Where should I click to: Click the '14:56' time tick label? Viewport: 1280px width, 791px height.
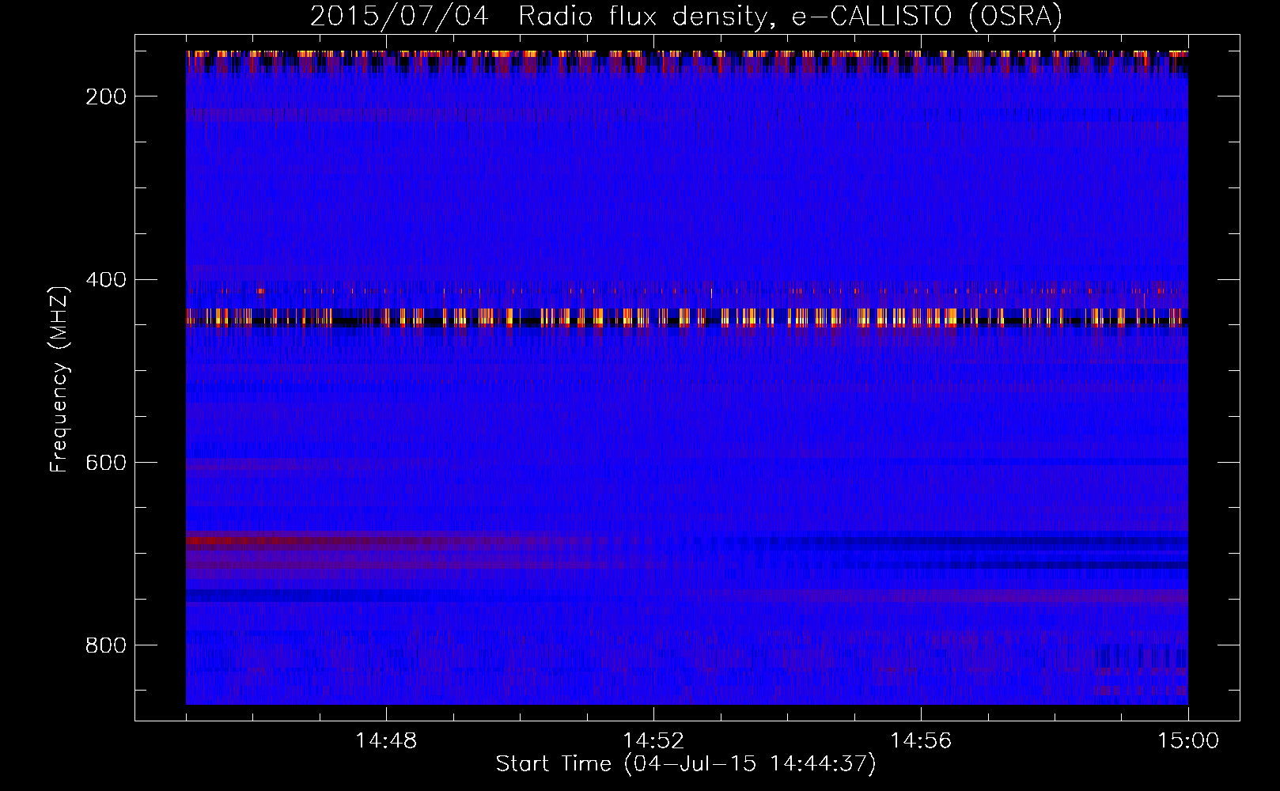pyautogui.click(x=921, y=741)
